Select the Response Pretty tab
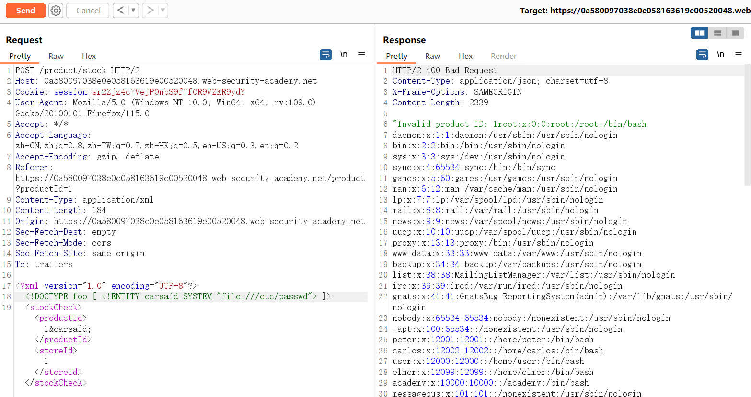This screenshot has height=397, width=751. [x=397, y=56]
